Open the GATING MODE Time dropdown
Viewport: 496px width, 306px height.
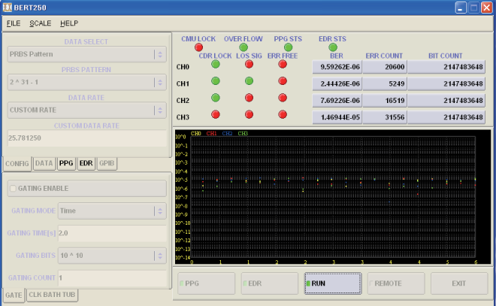112,211
